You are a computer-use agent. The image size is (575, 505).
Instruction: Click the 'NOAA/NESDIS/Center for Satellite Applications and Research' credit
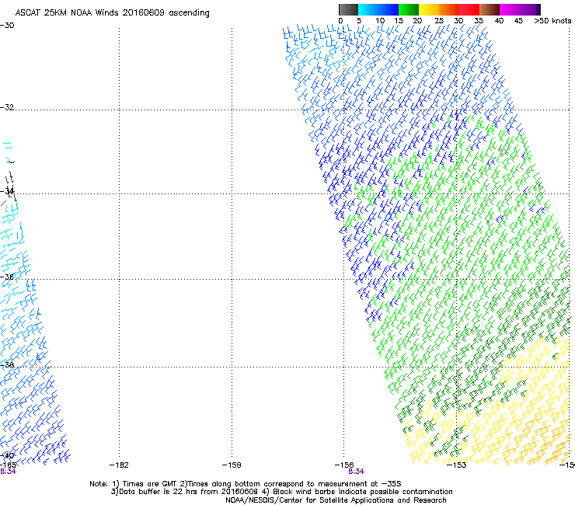click(x=336, y=500)
